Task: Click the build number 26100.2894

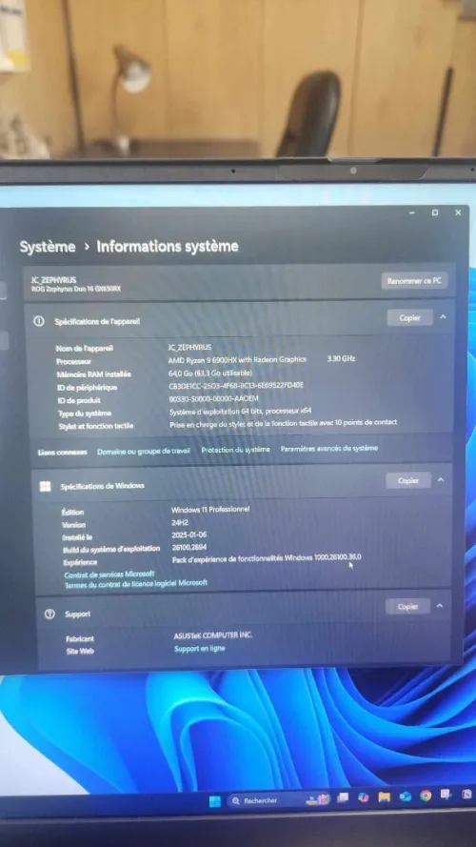Action: click(x=189, y=547)
